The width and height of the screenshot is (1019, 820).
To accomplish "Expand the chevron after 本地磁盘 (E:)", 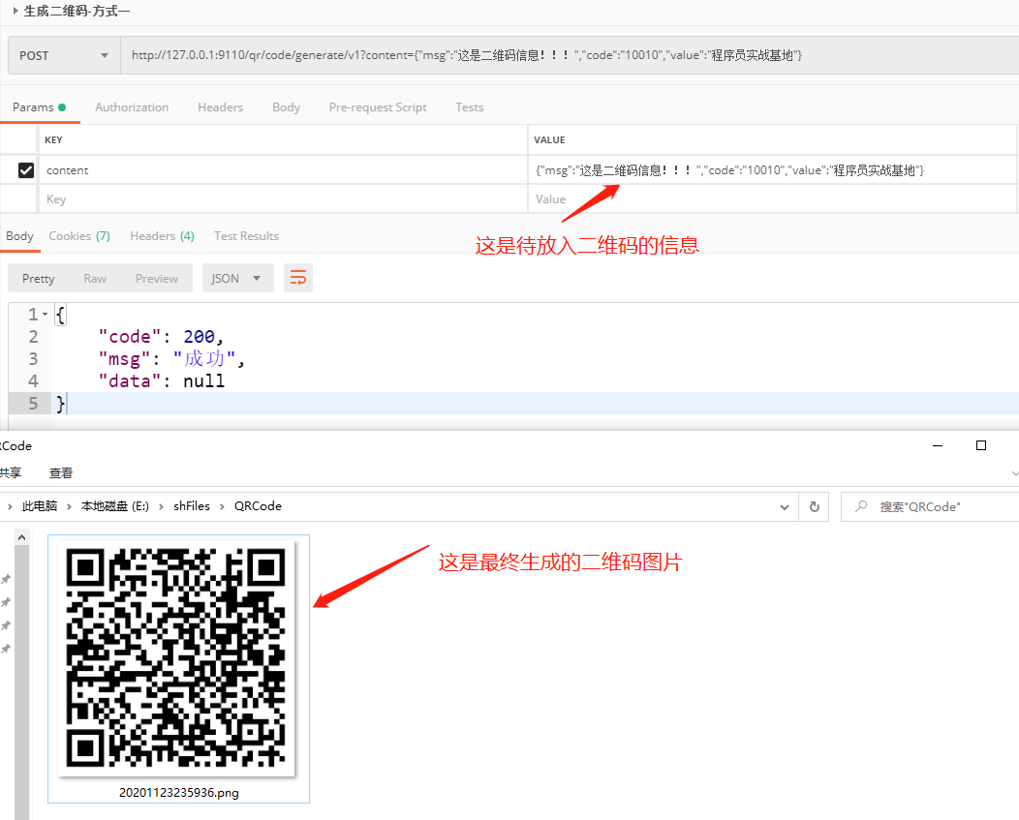I will pos(161,506).
